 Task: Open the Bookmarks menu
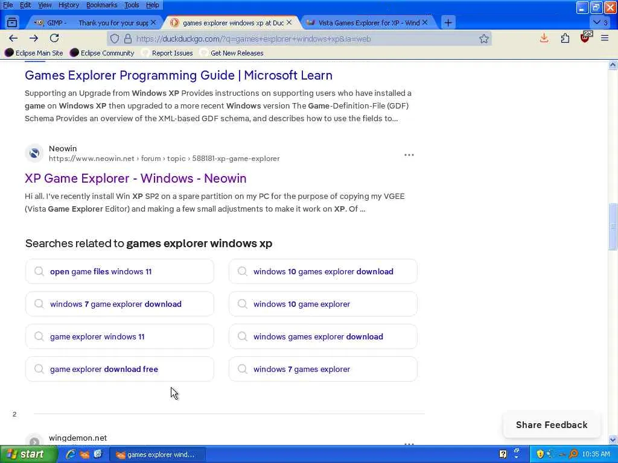point(101,5)
